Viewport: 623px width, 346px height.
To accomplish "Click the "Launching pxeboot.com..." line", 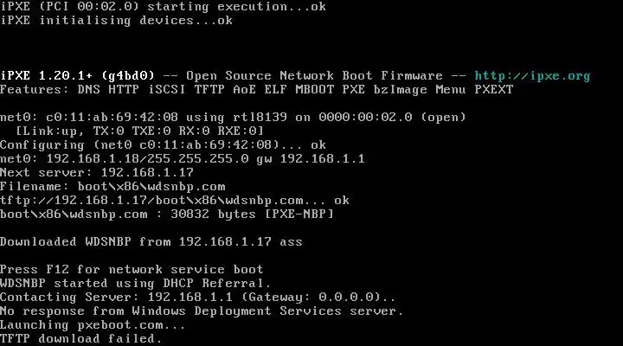I will coord(93,324).
